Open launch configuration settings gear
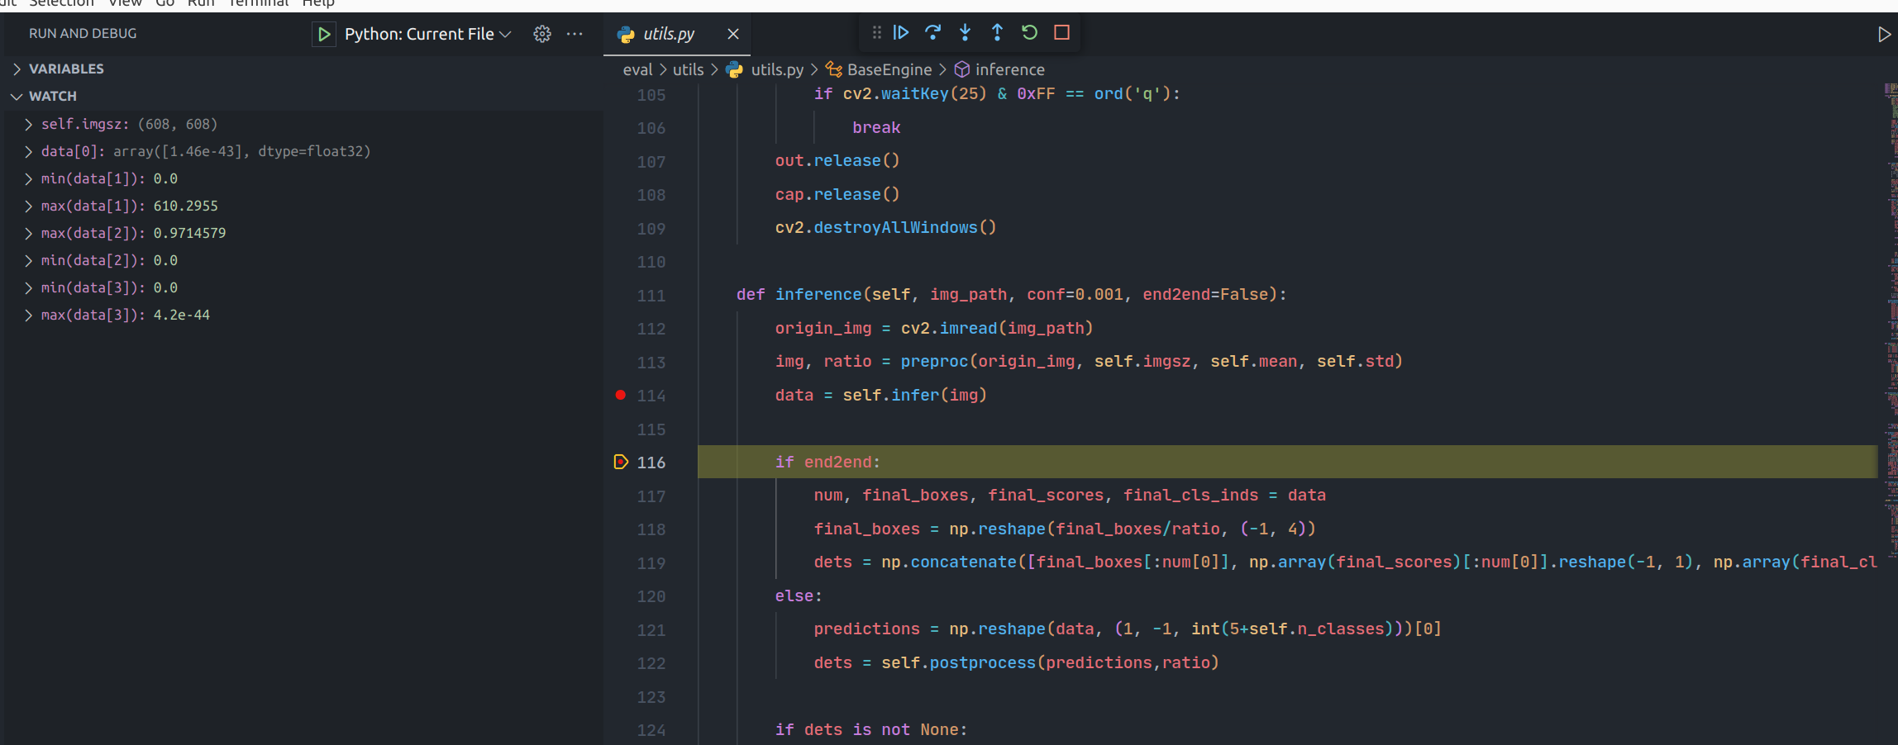The width and height of the screenshot is (1898, 745). click(541, 34)
